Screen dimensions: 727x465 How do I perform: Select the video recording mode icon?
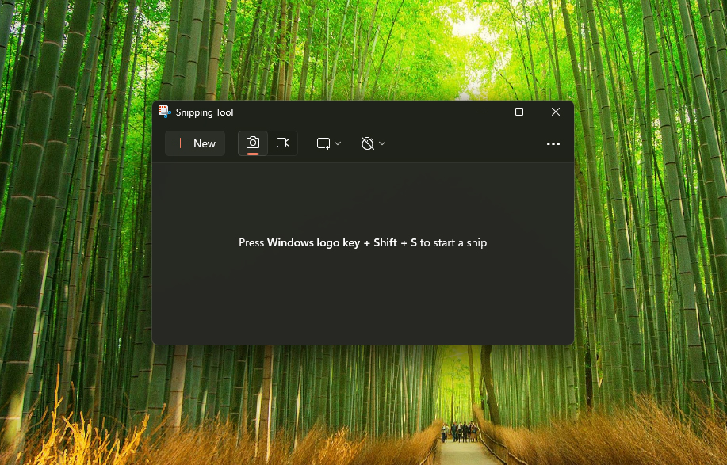click(x=283, y=143)
